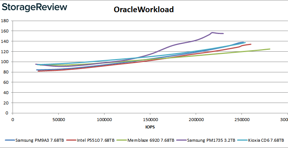
Task: Select Memblaze 6920 7.68TB legend entry
Action: (145, 141)
